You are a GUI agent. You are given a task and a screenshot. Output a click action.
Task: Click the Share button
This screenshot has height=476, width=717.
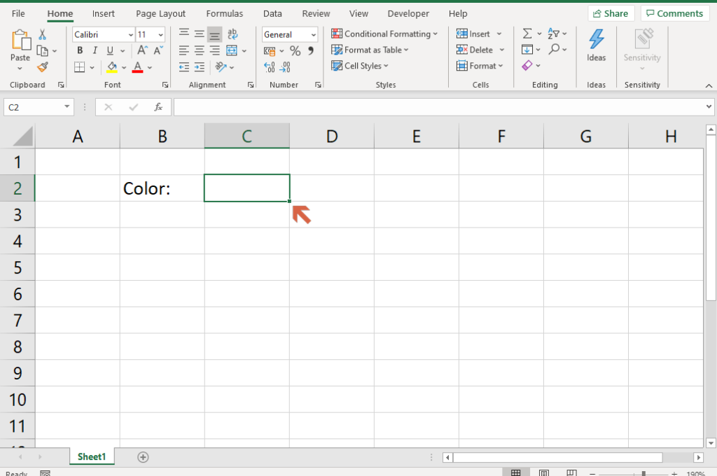[x=611, y=14]
